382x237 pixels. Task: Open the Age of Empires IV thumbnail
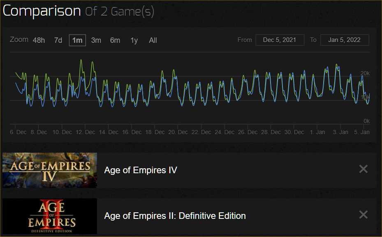[50, 170]
